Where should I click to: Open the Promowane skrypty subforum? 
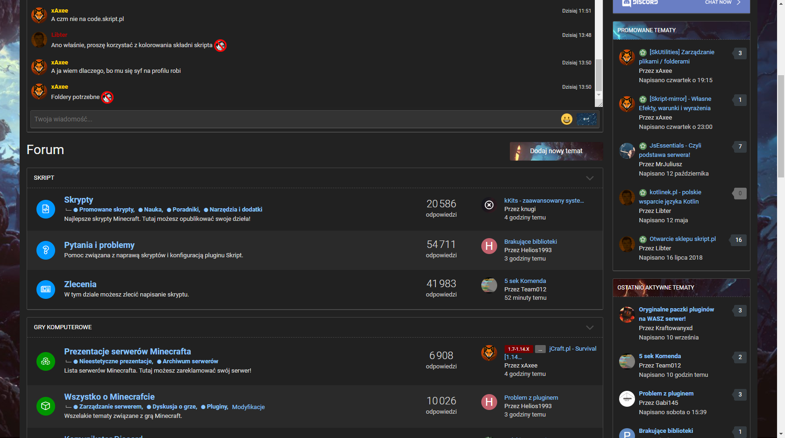pyautogui.click(x=107, y=210)
